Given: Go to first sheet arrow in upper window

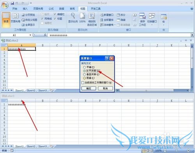Looking at the screenshot, I should (x=3, y=90).
